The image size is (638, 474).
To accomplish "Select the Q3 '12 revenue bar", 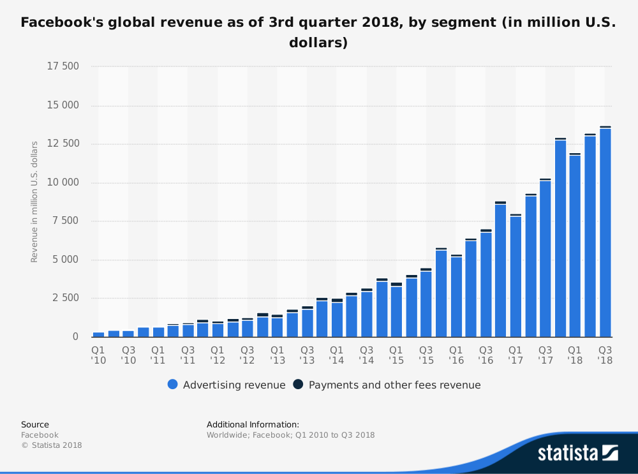I will point(248,328).
